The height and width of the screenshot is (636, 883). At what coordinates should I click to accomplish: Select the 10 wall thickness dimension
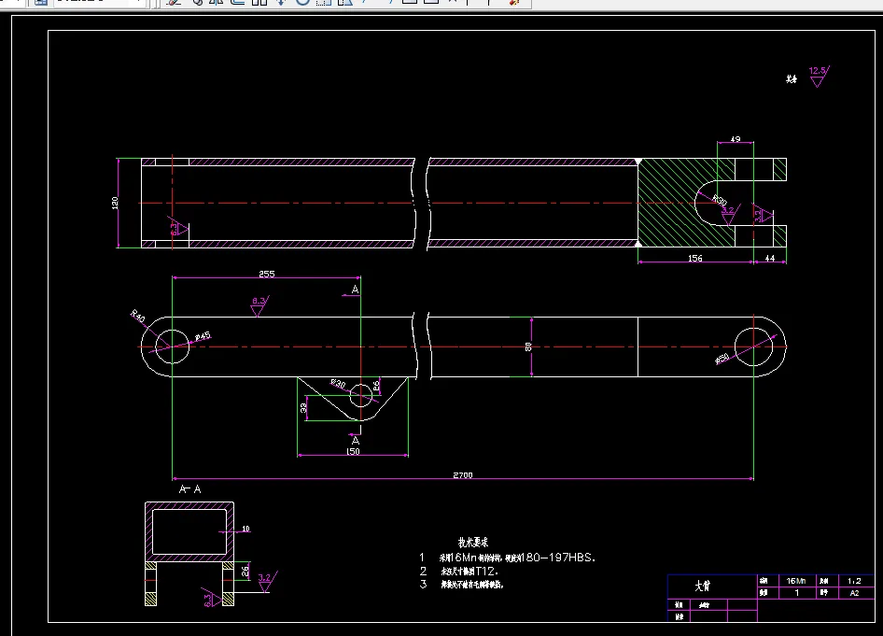(245, 529)
